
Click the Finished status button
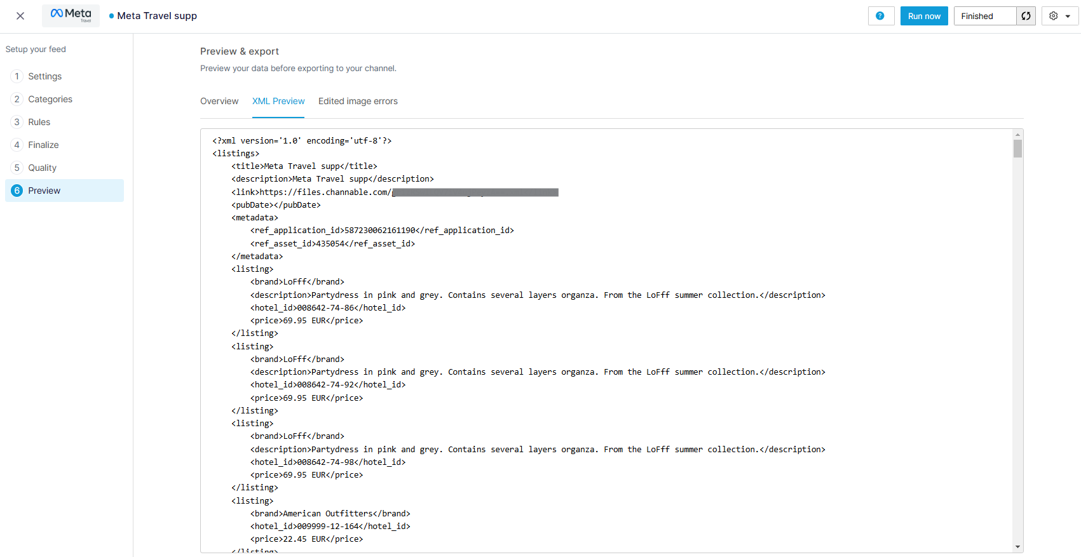[985, 16]
